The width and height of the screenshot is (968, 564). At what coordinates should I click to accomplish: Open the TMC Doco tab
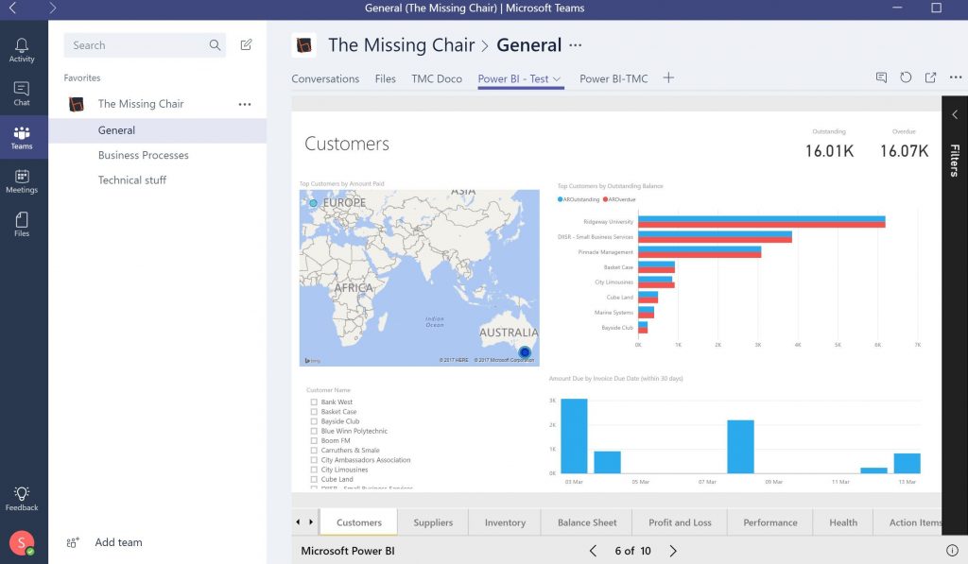tap(437, 79)
